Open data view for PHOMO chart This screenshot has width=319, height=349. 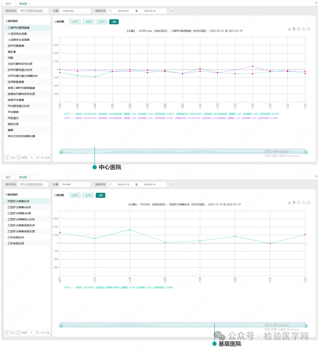(x=294, y=203)
